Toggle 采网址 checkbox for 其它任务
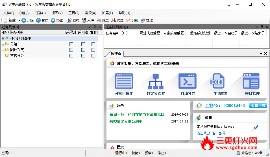270x157 pixels. (x=71, y=55)
